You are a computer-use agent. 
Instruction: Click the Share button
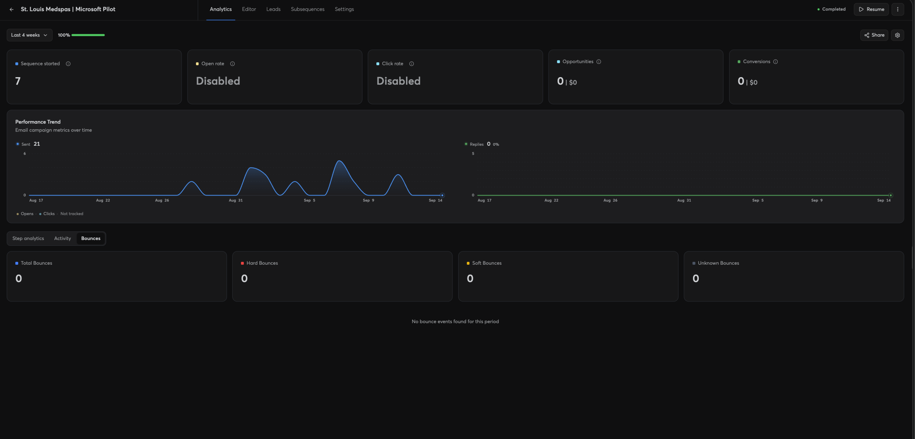pyautogui.click(x=874, y=35)
